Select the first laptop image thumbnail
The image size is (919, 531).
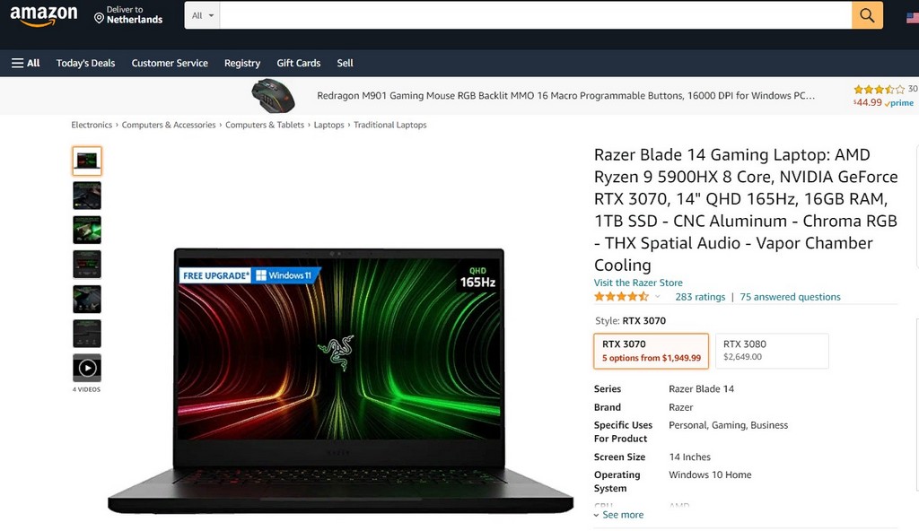coord(87,161)
